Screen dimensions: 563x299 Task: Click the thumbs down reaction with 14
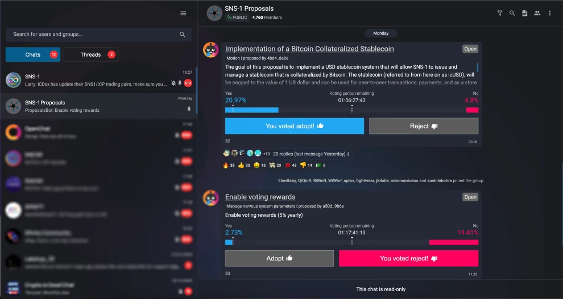[x=306, y=165]
